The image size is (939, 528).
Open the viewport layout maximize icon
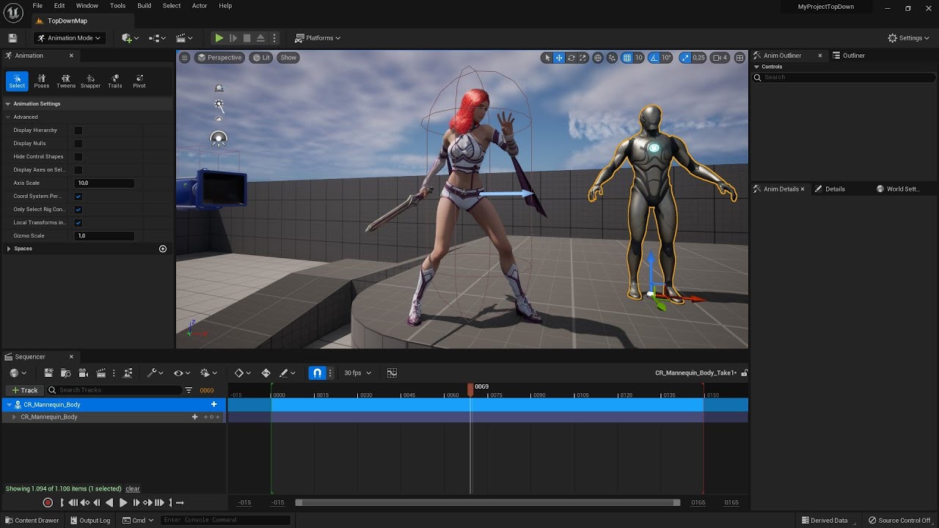tap(739, 58)
